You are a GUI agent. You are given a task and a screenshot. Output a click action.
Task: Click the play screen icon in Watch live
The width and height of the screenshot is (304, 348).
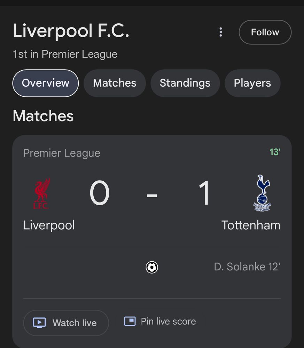pos(39,323)
